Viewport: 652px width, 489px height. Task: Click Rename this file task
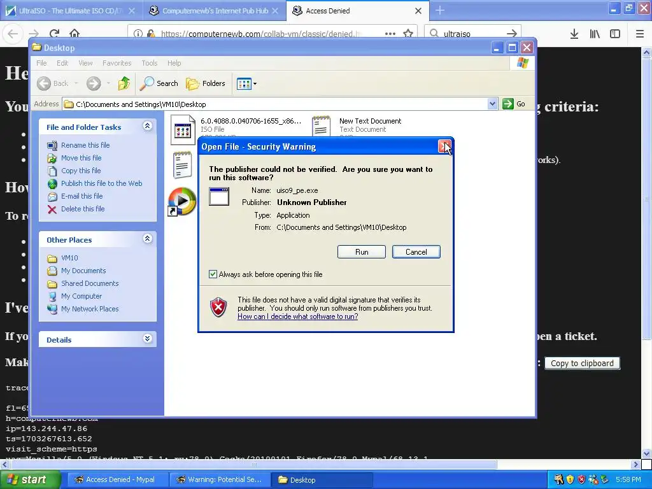click(x=85, y=145)
